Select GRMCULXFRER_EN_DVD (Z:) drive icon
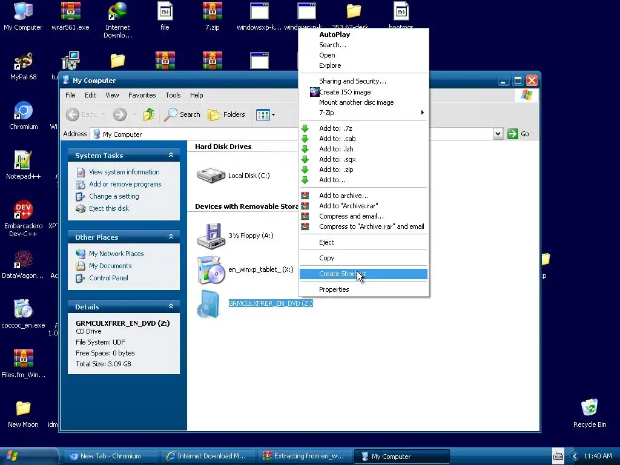Screen dimensions: 620x465 (x=208, y=304)
